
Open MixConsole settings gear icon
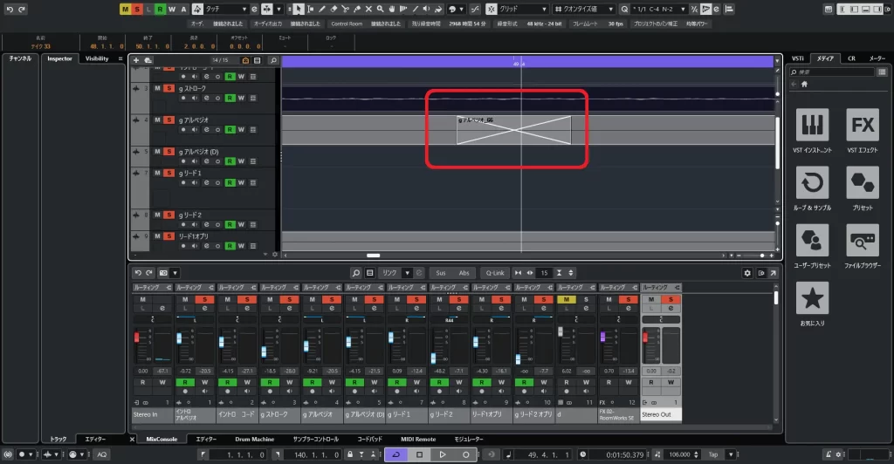747,273
